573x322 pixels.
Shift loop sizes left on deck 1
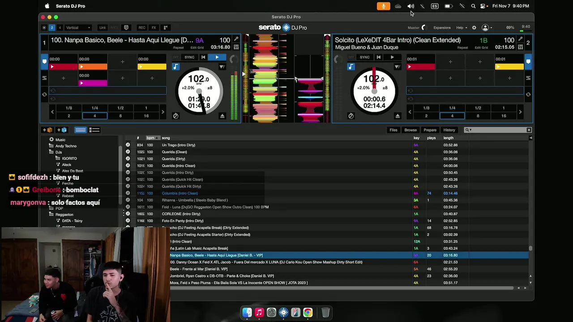pyautogui.click(x=52, y=112)
